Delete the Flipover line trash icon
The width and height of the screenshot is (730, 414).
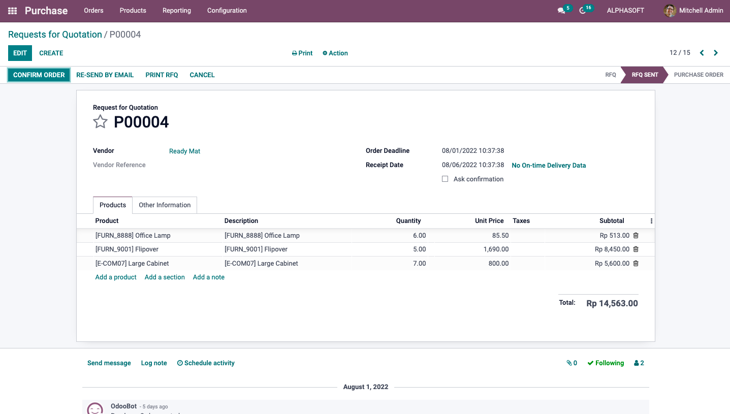(x=636, y=249)
